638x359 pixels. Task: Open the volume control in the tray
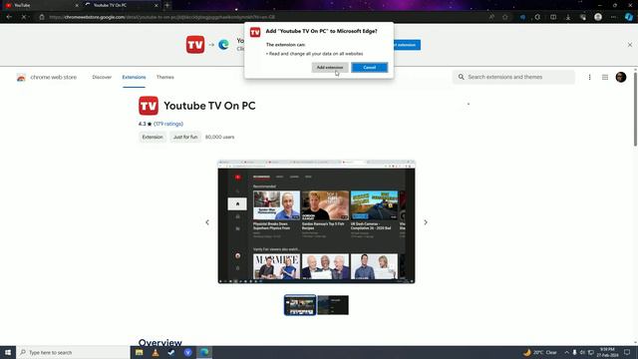[x=582, y=352]
